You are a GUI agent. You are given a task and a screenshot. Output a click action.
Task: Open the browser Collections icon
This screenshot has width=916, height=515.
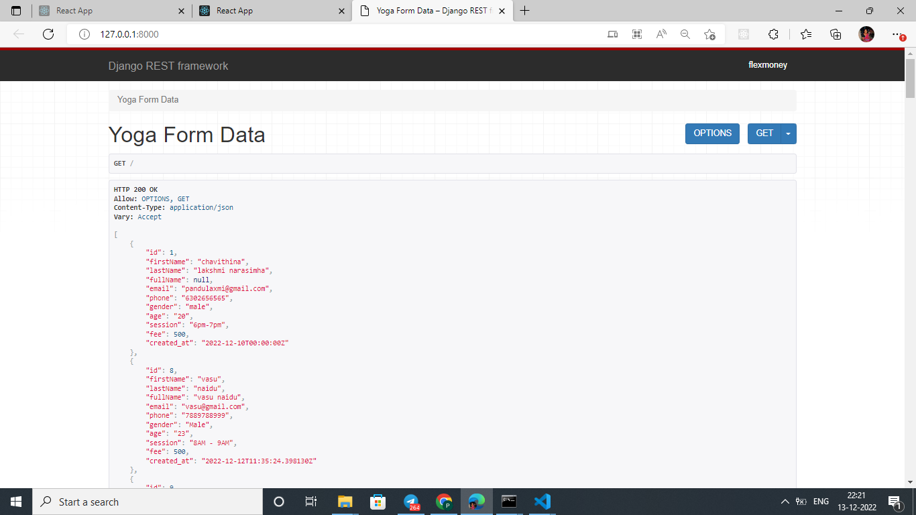click(836, 34)
